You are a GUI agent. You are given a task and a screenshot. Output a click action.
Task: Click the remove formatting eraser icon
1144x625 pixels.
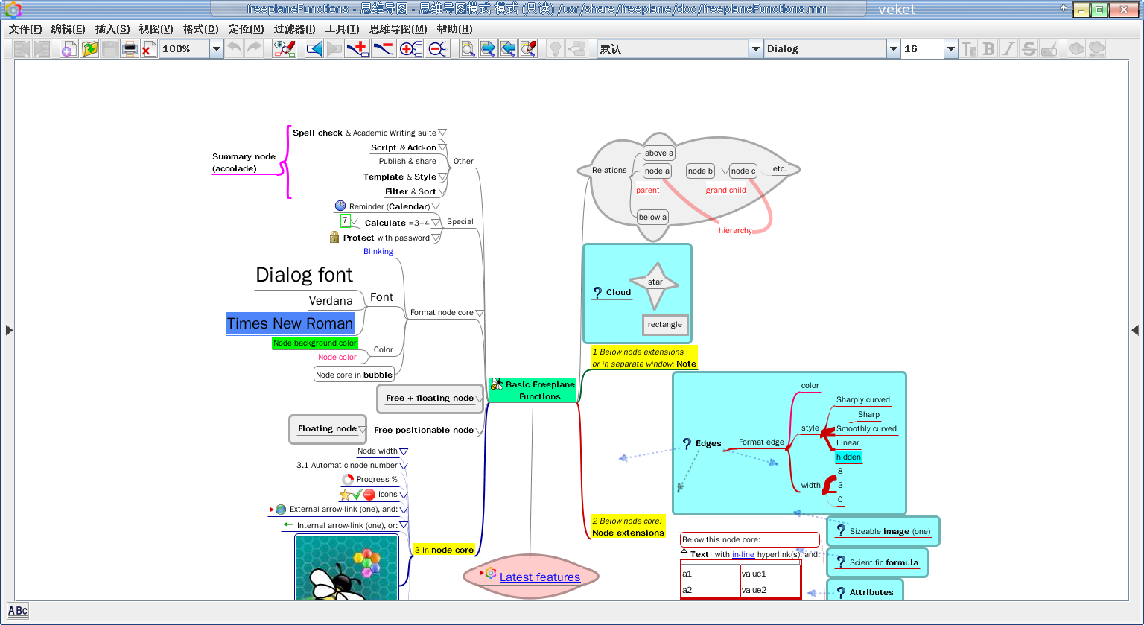[1049, 49]
